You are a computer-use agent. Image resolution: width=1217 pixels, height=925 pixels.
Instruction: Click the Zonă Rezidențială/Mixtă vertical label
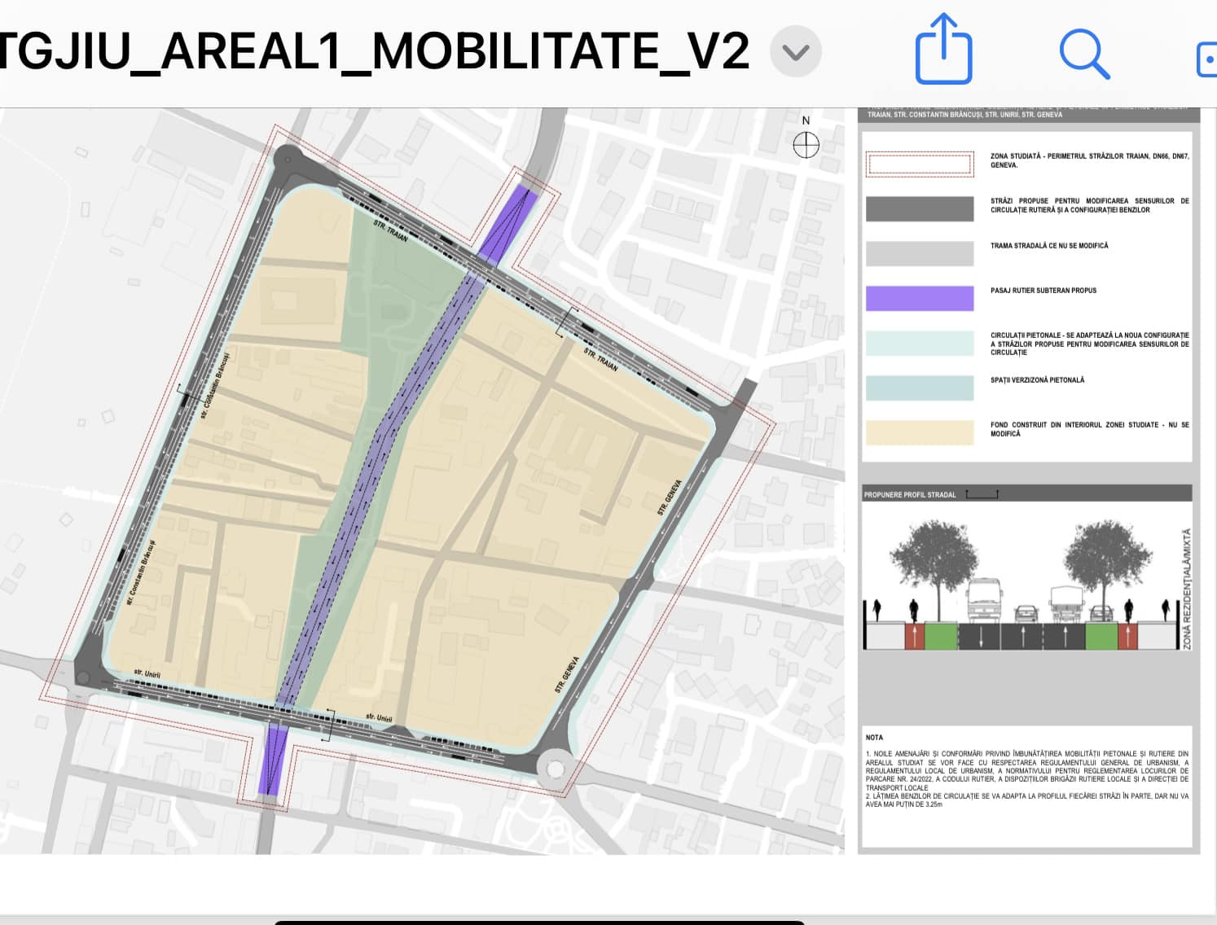pos(1186,589)
